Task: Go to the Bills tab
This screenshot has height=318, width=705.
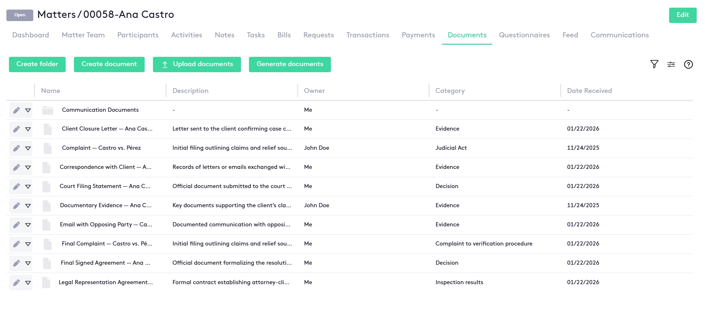Action: (x=284, y=35)
